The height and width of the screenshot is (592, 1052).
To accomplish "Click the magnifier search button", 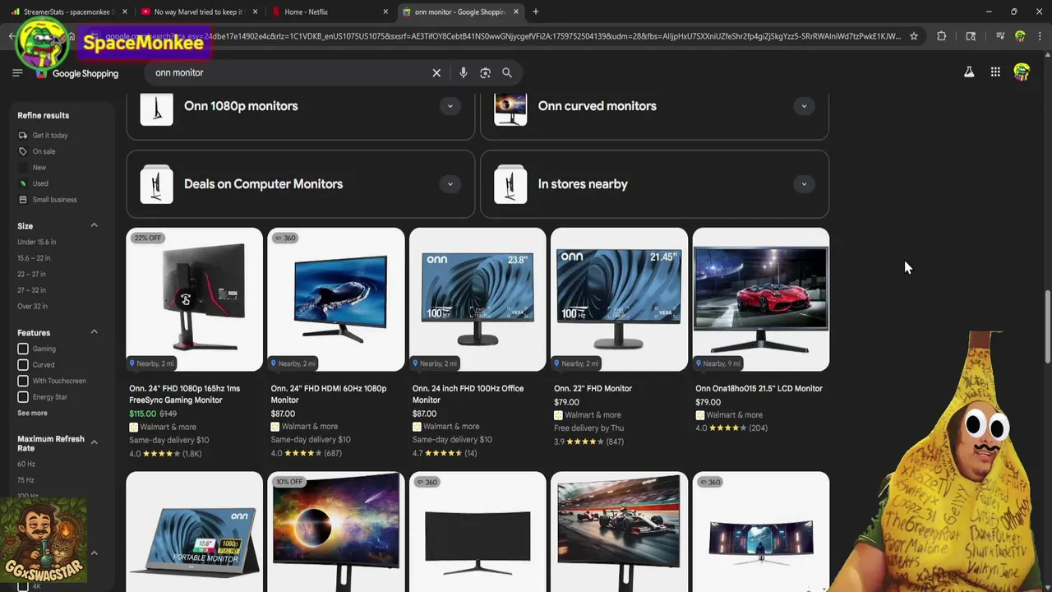I will pyautogui.click(x=507, y=72).
